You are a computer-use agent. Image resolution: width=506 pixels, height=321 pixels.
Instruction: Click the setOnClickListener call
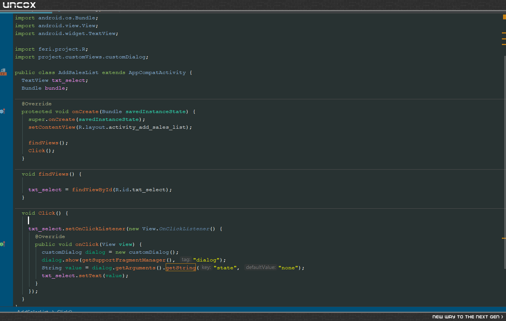pyautogui.click(x=95, y=229)
